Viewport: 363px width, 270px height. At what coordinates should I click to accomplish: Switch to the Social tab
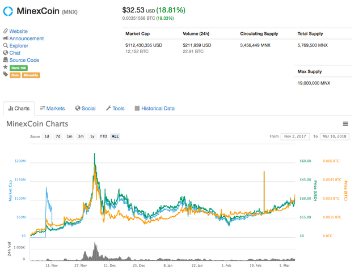coord(86,108)
